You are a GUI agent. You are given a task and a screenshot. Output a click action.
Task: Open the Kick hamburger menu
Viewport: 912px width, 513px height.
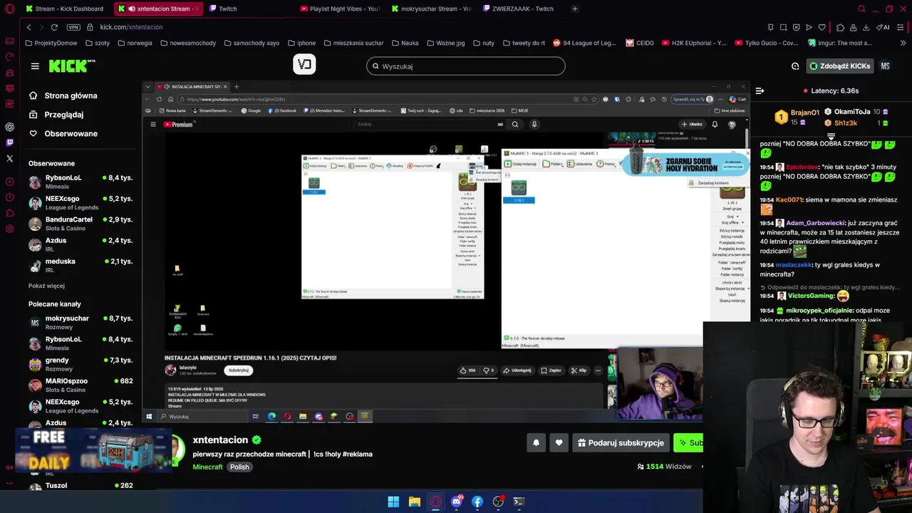coord(35,66)
